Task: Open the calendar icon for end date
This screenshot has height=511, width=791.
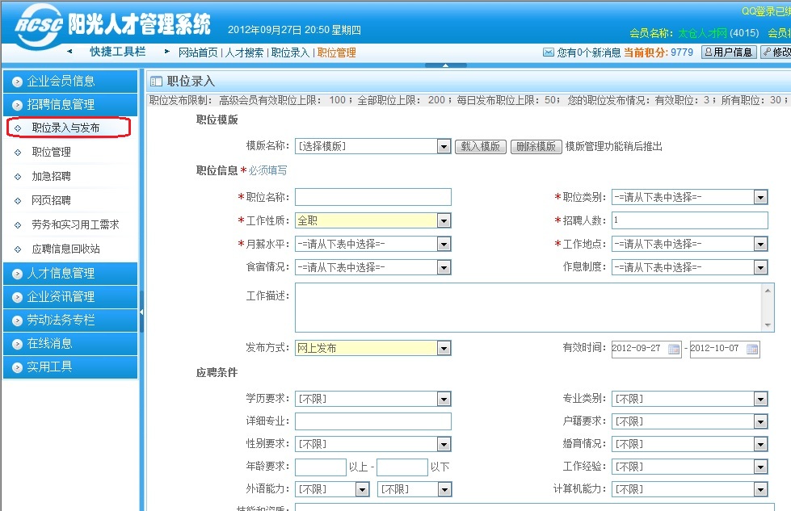Action: click(x=752, y=349)
